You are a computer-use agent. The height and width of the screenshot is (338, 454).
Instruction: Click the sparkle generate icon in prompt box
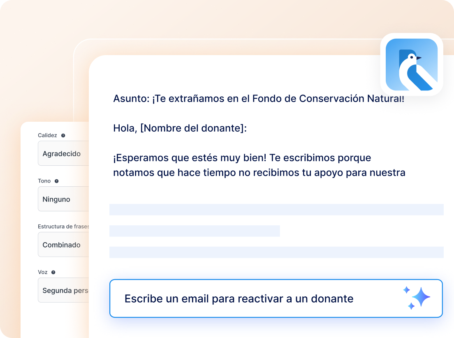coord(417,298)
